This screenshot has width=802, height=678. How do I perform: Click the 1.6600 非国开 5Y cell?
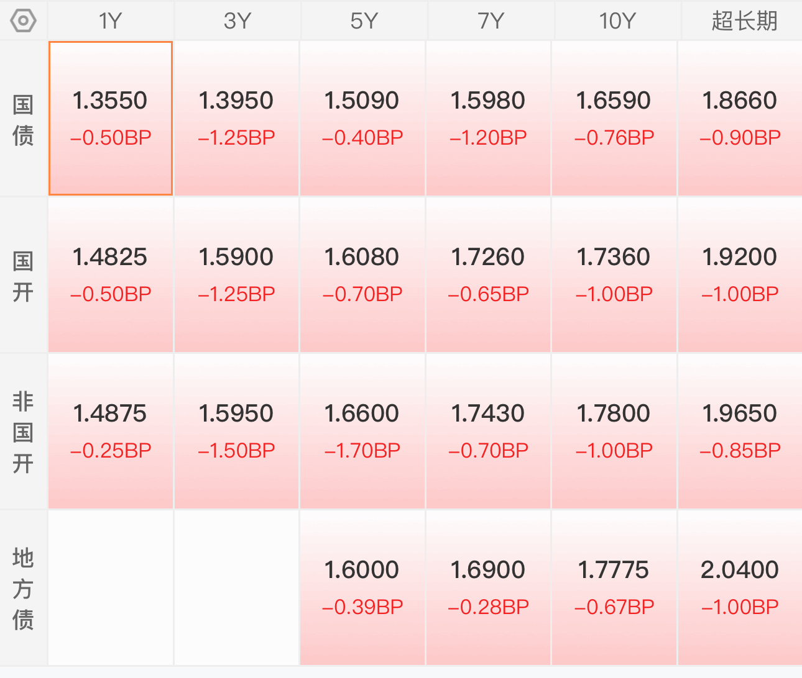[362, 432]
